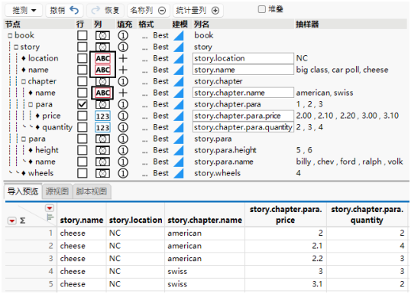
Task: Edit the story.name column name field
Action: (x=243, y=70)
